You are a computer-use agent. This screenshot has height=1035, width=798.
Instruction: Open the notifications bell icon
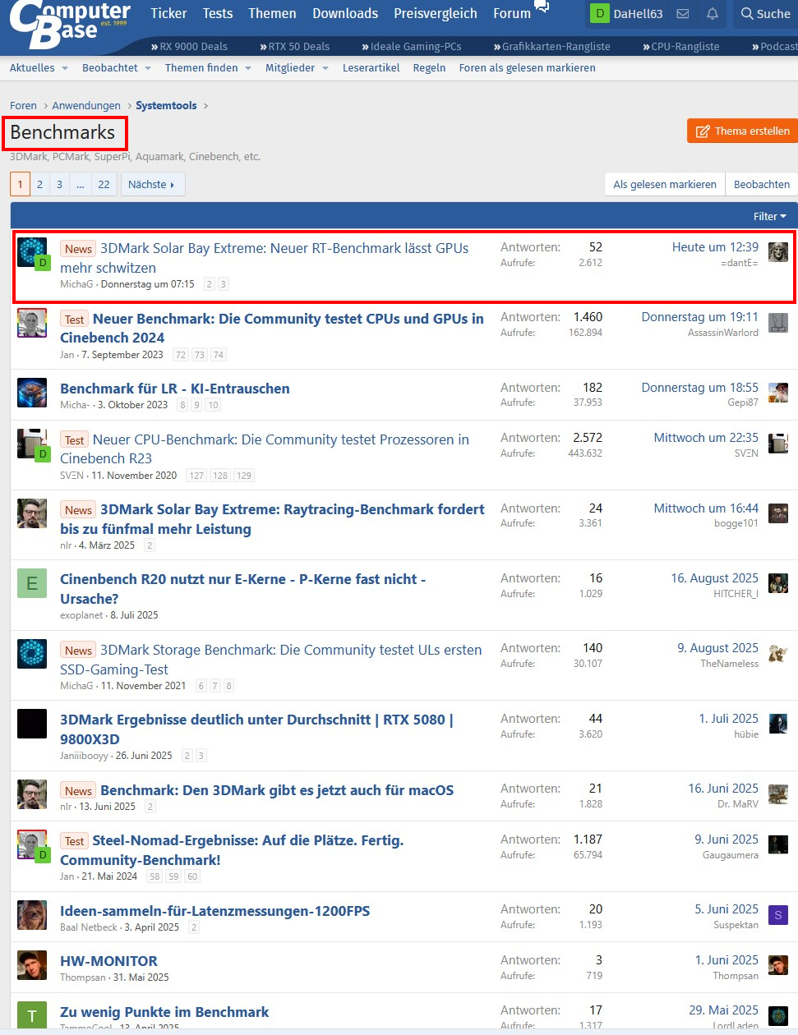[713, 14]
